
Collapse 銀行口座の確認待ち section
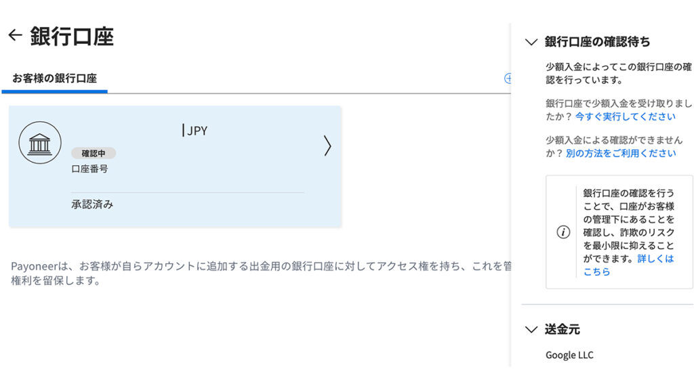[x=531, y=42]
